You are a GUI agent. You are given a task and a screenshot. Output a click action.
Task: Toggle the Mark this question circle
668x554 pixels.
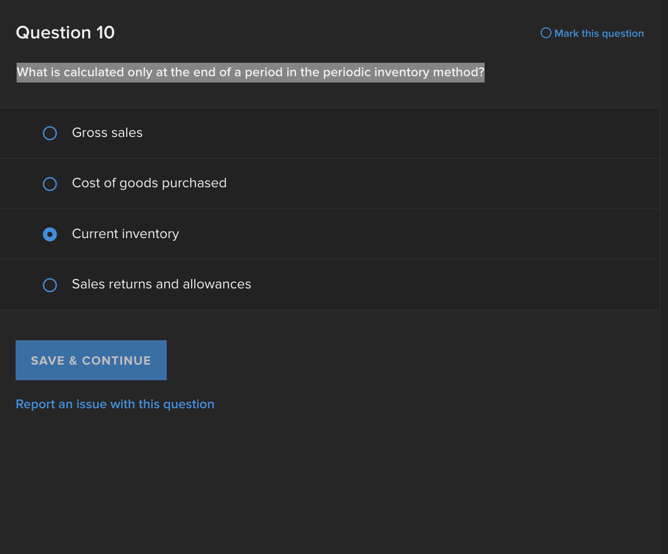click(546, 33)
